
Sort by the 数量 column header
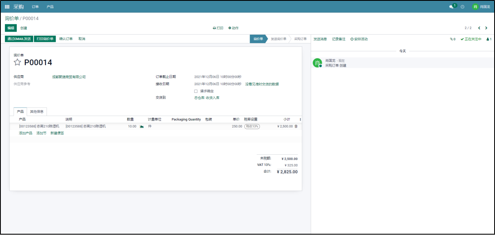130,119
